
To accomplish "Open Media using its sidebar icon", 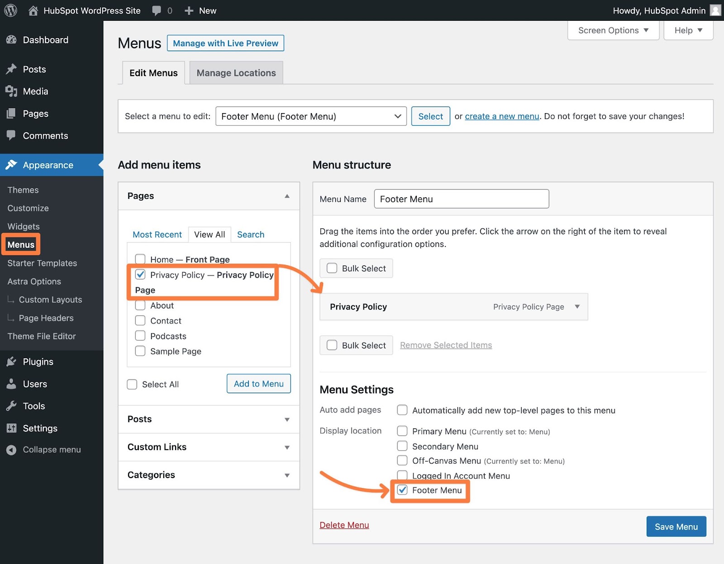I will tap(11, 91).
